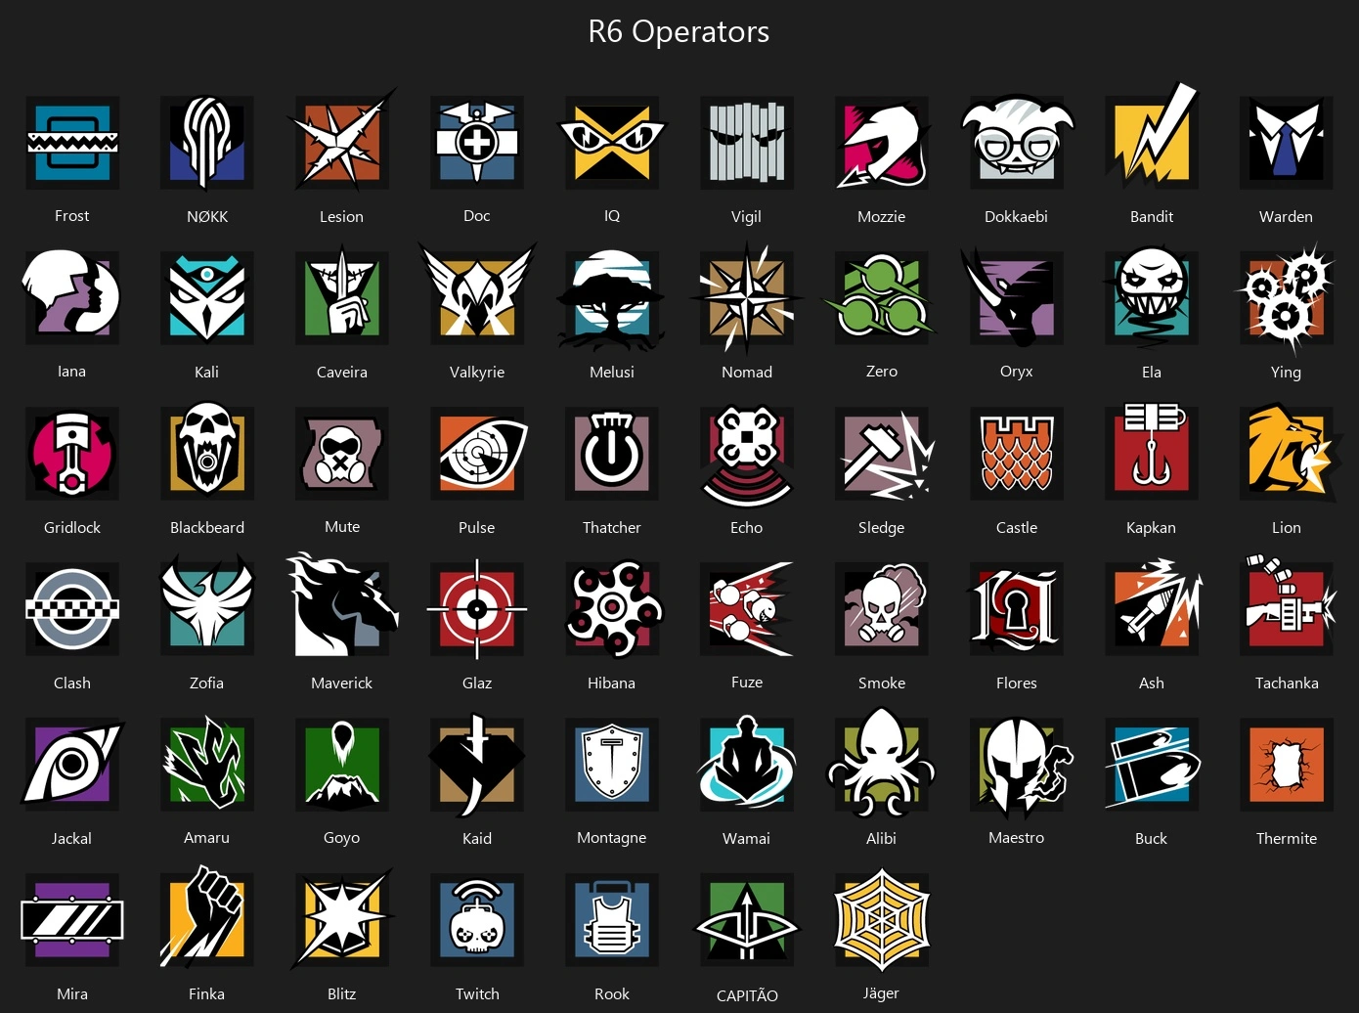
Task: Choose the Tachanka turret icon
Action: [x=1287, y=606]
